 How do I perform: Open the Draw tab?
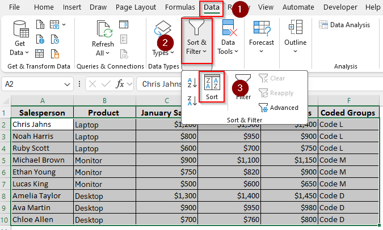tap(98, 7)
